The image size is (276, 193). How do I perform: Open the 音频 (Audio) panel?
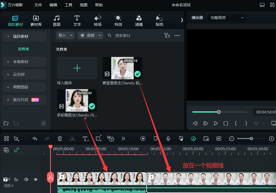pos(56,20)
